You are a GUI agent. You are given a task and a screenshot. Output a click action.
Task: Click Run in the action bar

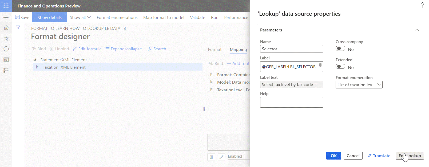pos(215,17)
